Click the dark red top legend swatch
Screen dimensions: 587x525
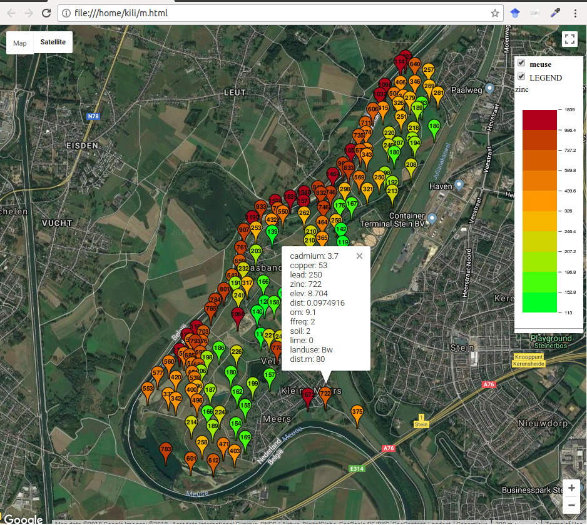point(539,119)
